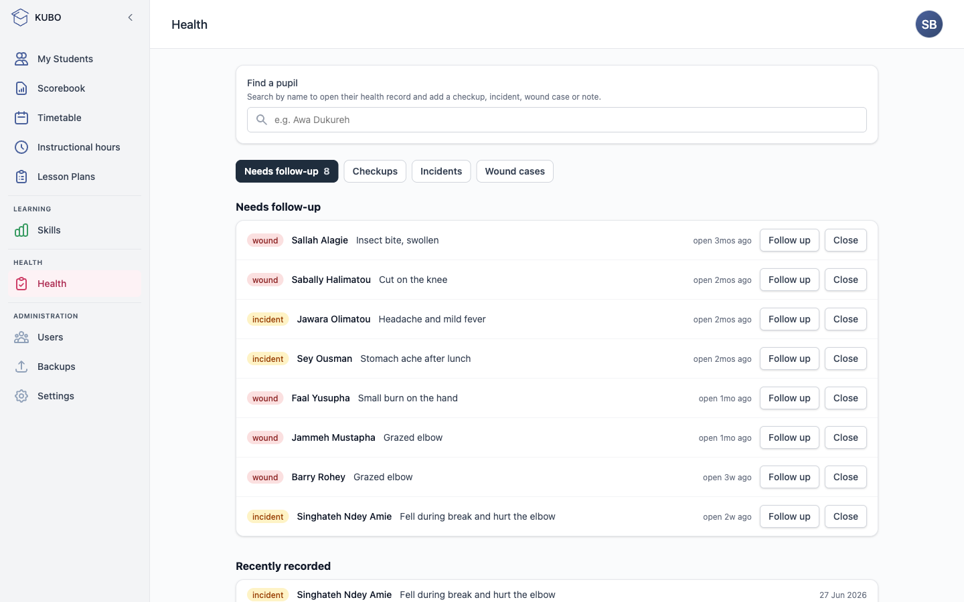
Task: Click the wound tag on Sallah Alagie's row
Action: point(265,240)
